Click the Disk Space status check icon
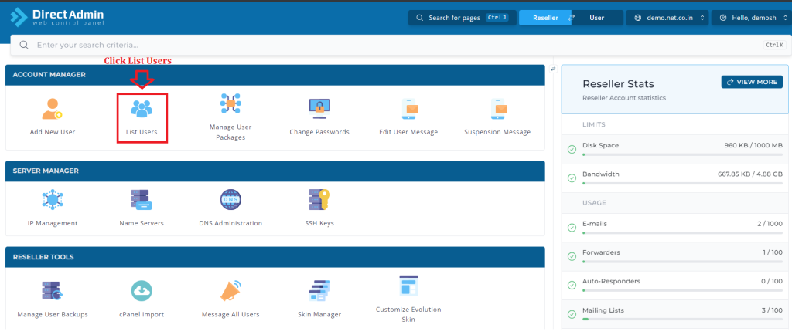The width and height of the screenshot is (792, 335). coord(572,150)
